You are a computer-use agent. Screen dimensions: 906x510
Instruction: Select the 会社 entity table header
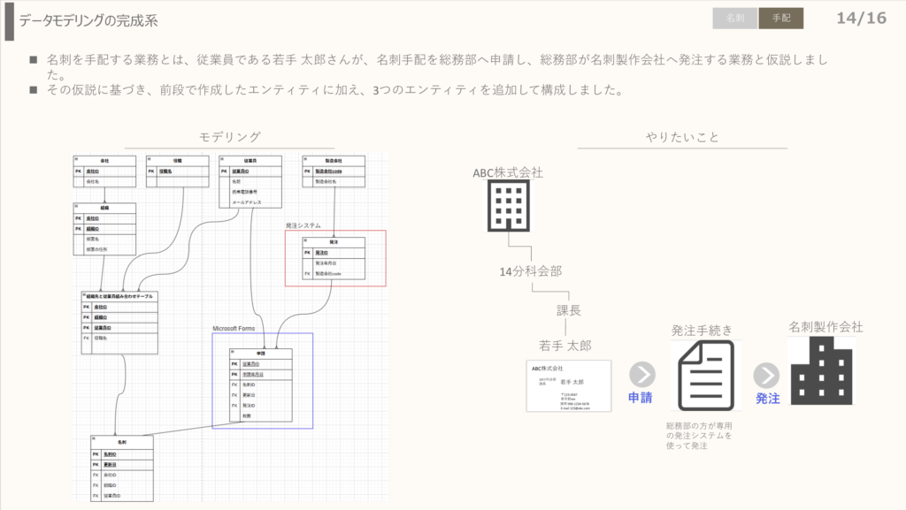[104, 160]
